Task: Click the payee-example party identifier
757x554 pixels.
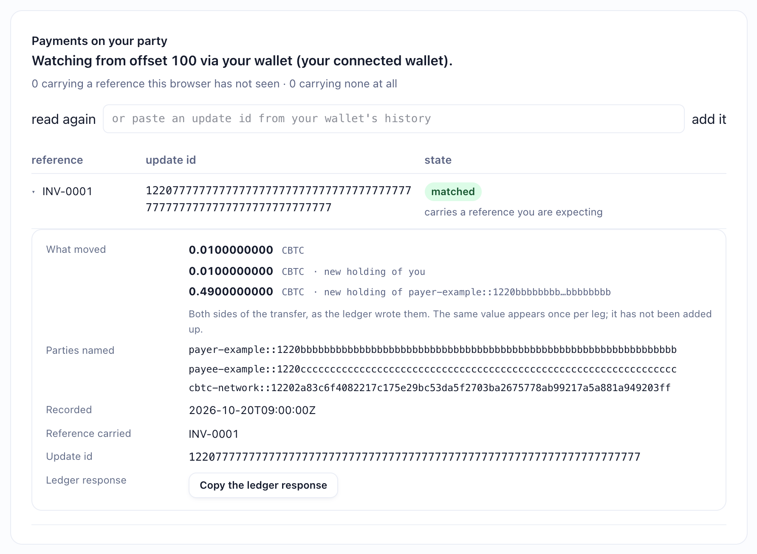Action: click(432, 369)
